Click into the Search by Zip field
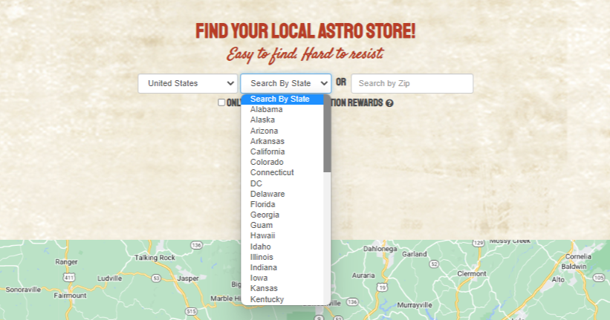Screen dimensions: 610x320 pos(412,83)
